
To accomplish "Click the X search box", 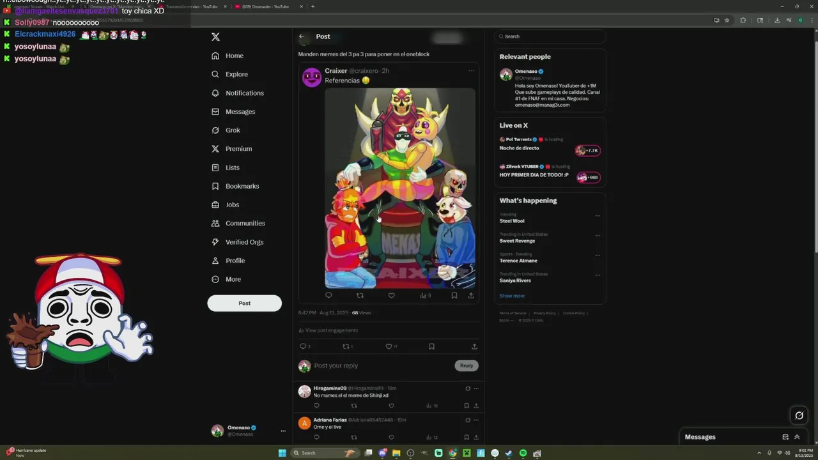I will coord(550,36).
